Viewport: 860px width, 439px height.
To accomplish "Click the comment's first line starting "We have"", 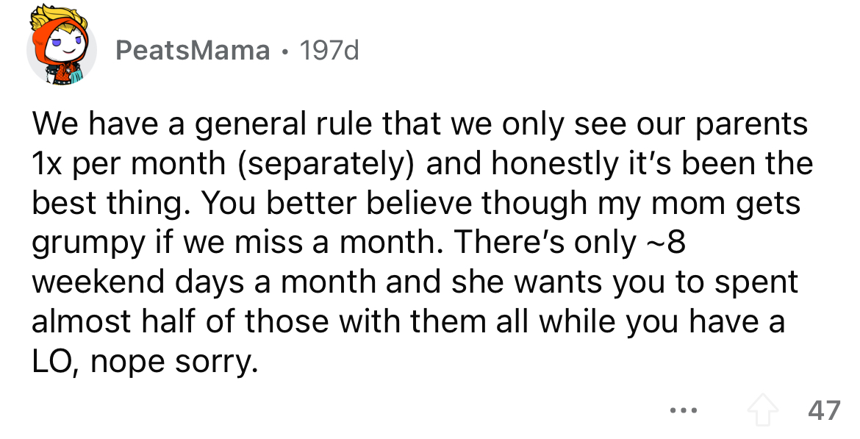I will click(x=419, y=124).
